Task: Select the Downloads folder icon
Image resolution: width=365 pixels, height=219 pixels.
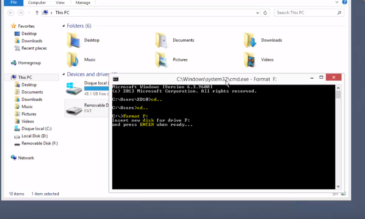Action: click(x=250, y=40)
